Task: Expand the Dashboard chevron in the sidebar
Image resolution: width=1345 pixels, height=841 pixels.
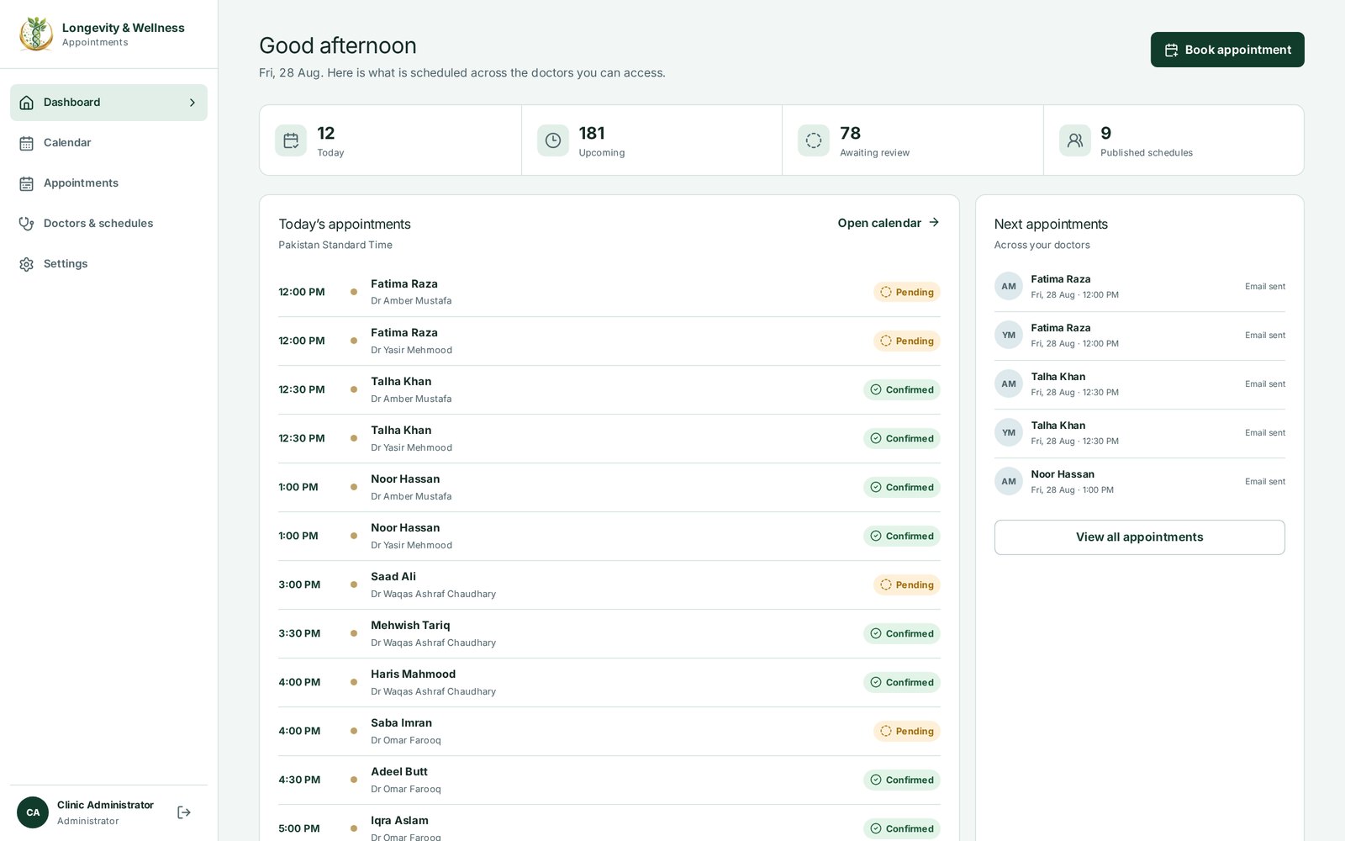Action: (193, 103)
